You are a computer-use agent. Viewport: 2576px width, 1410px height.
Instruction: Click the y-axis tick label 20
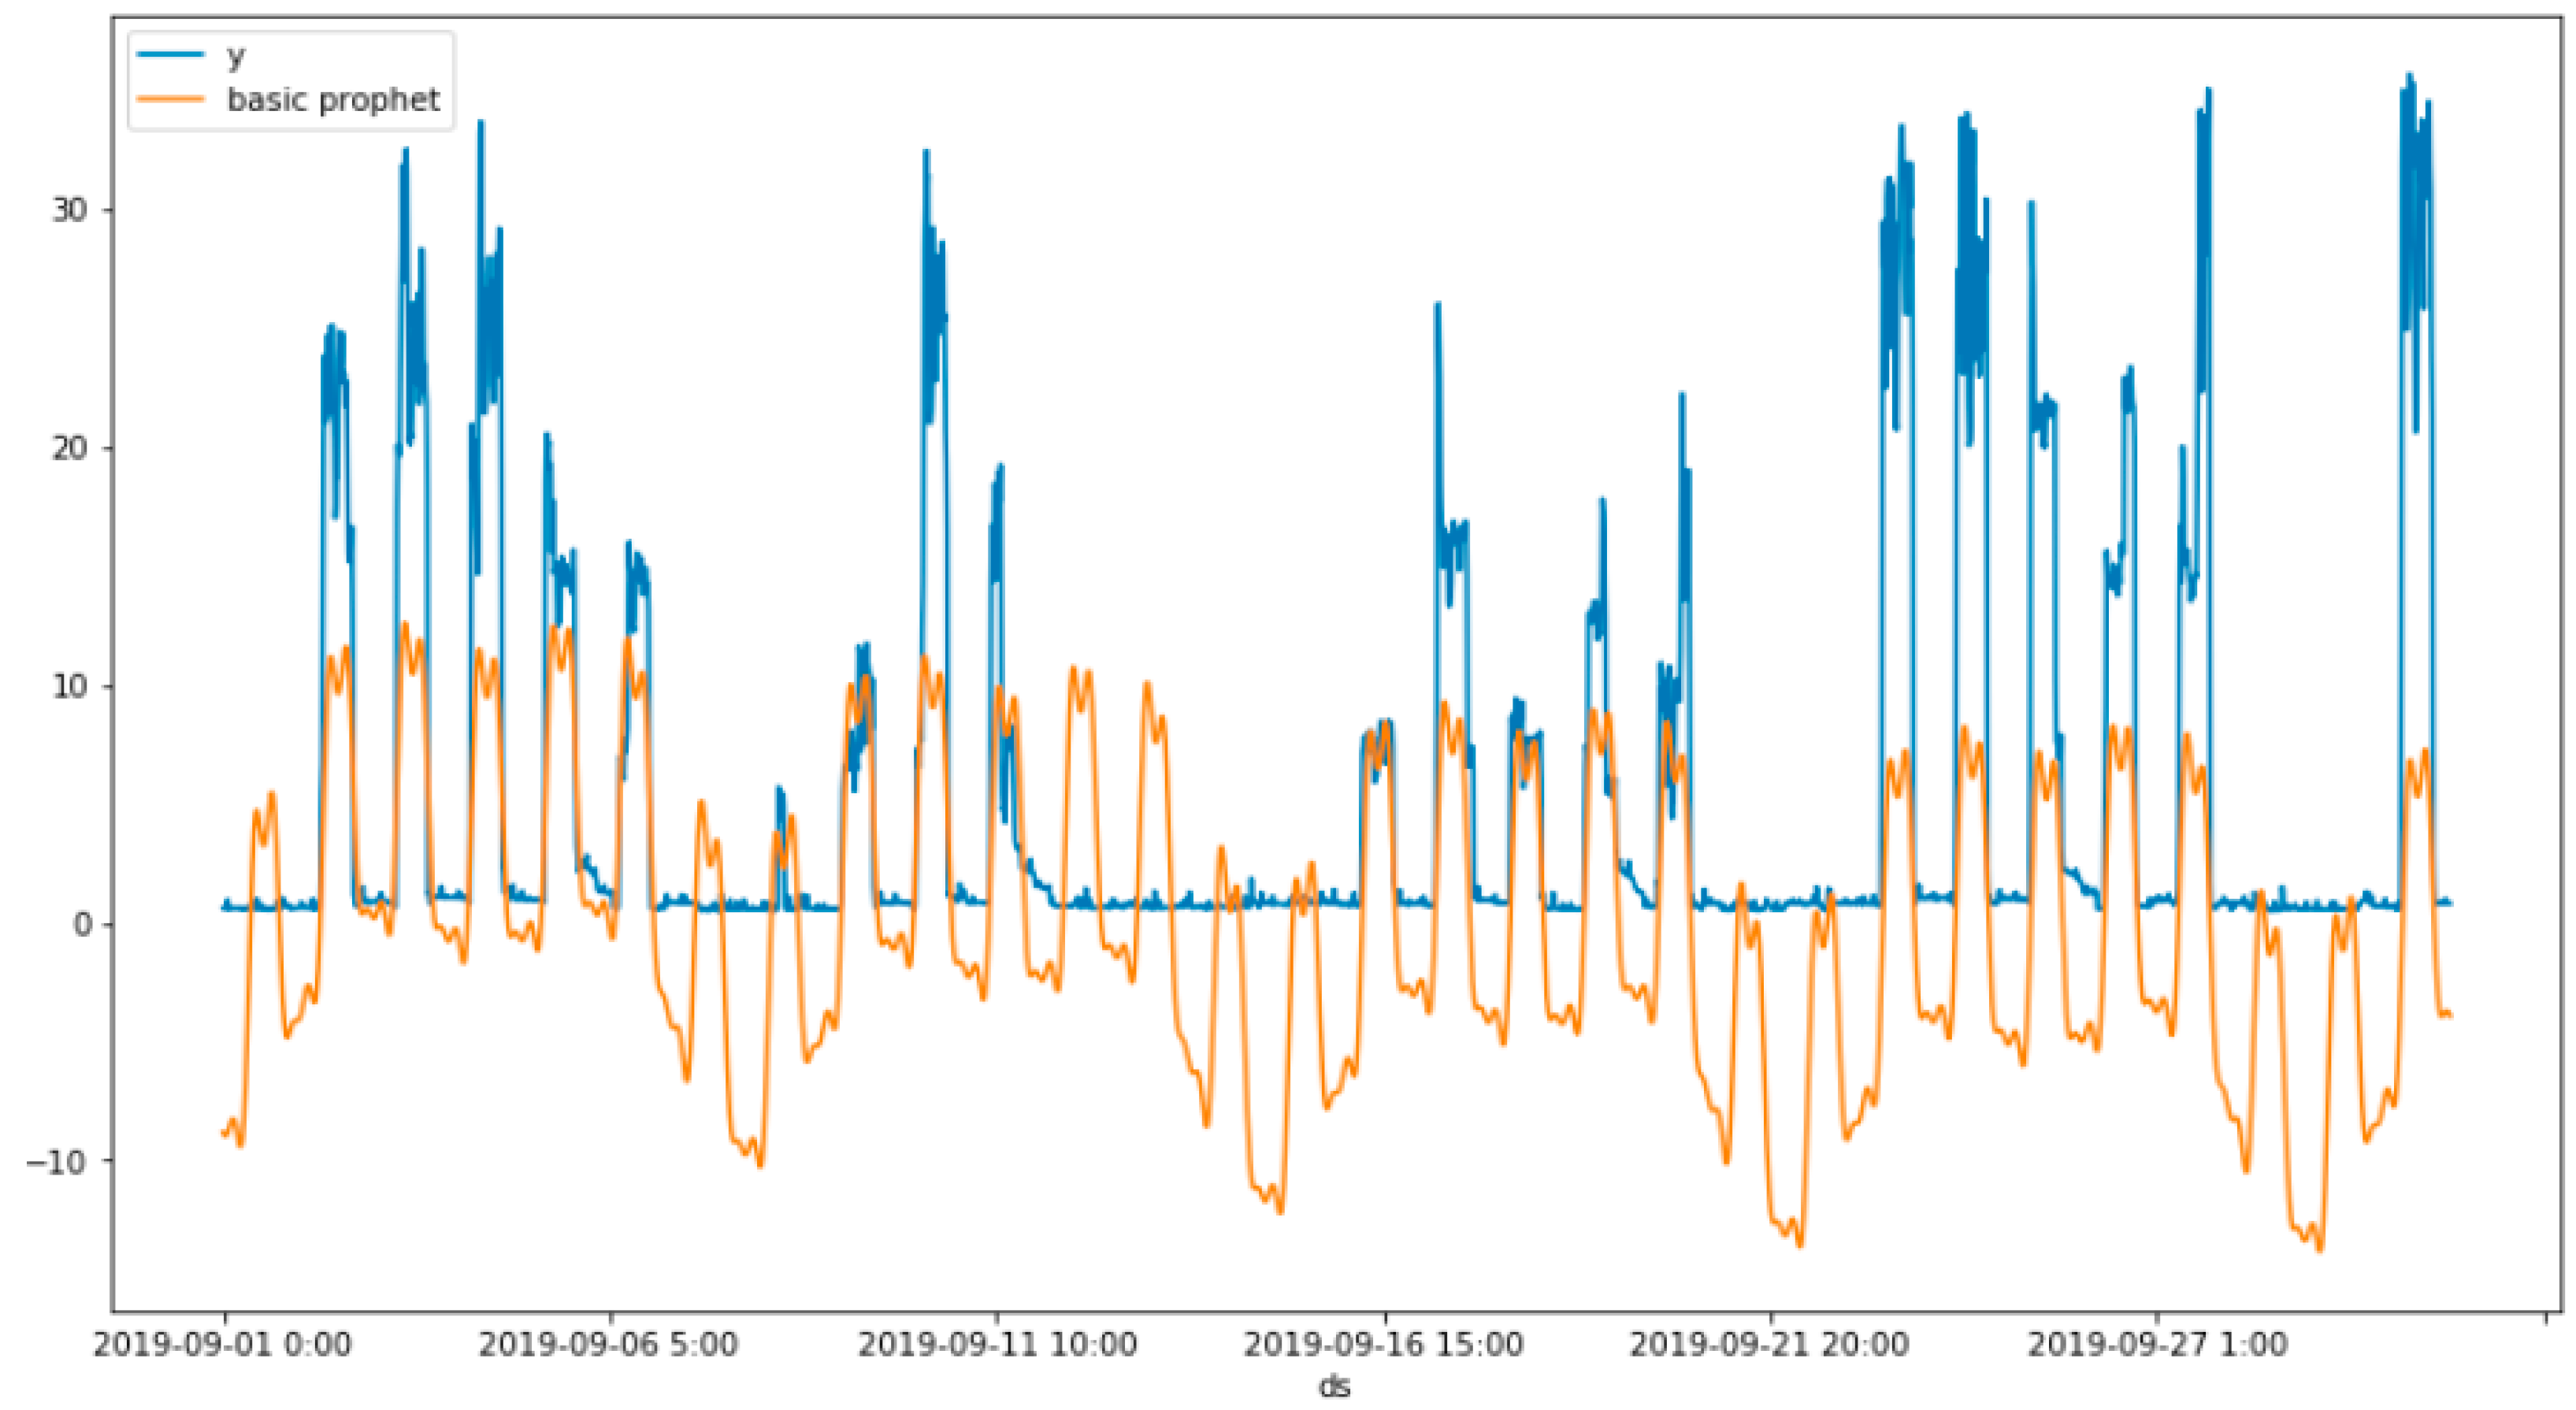(x=69, y=448)
